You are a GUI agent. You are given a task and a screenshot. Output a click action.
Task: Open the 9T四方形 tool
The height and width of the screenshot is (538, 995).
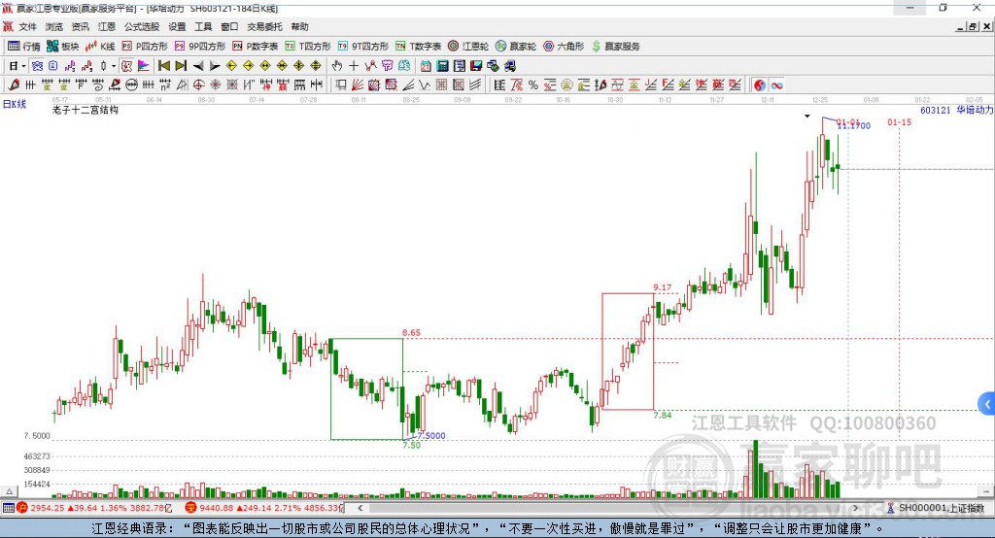pyautogui.click(x=363, y=47)
